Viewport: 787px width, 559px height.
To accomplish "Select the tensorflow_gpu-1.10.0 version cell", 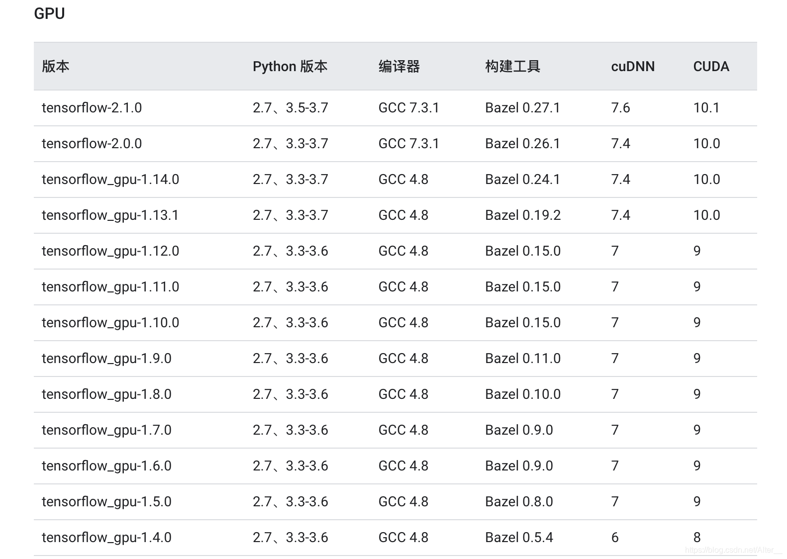I will click(x=110, y=323).
